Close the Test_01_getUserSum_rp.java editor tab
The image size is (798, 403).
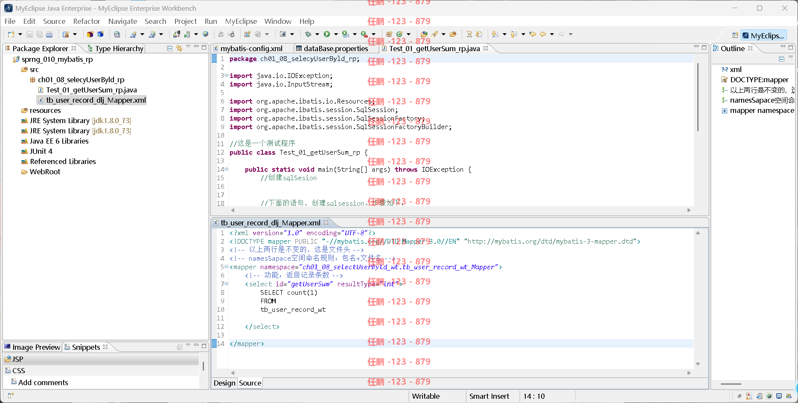[x=486, y=48]
